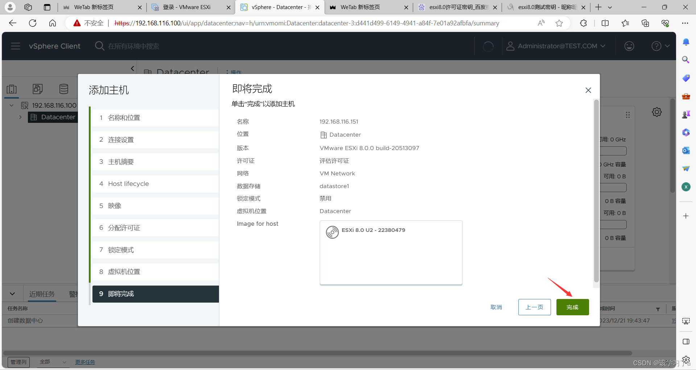Switch to the 近期任务 tab

[x=42, y=294]
